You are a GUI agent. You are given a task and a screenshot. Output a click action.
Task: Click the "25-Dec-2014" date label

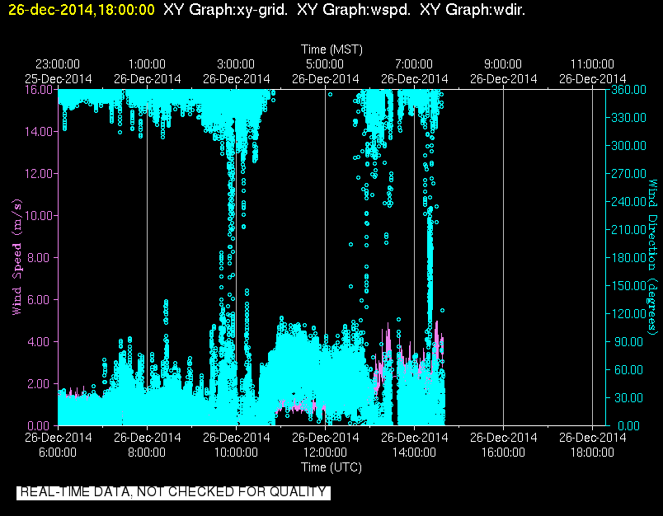(59, 79)
